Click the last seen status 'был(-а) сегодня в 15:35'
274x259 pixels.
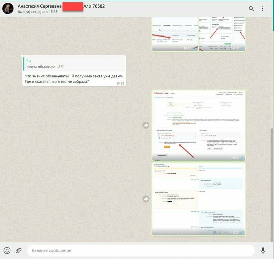pos(38,12)
